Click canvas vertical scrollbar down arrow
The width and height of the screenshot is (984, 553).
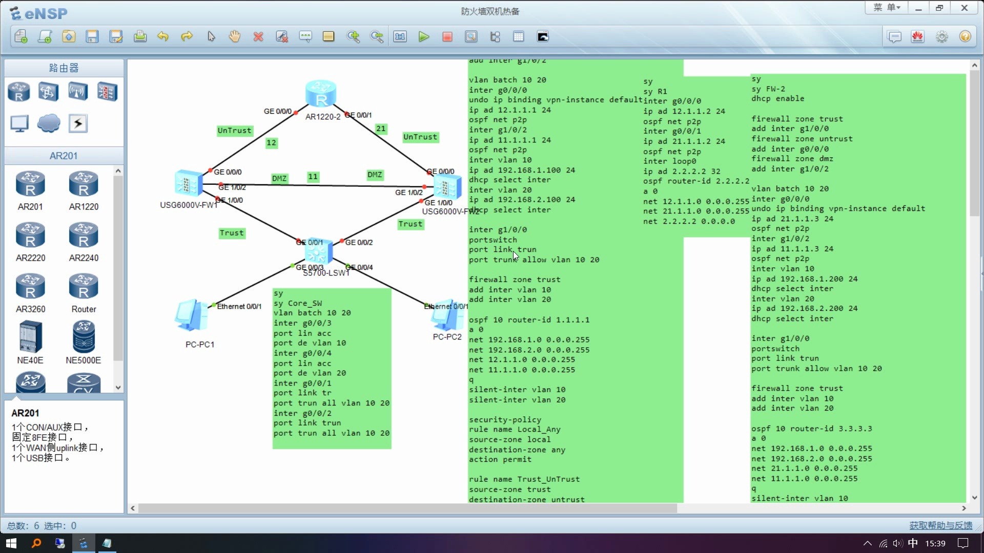click(974, 498)
